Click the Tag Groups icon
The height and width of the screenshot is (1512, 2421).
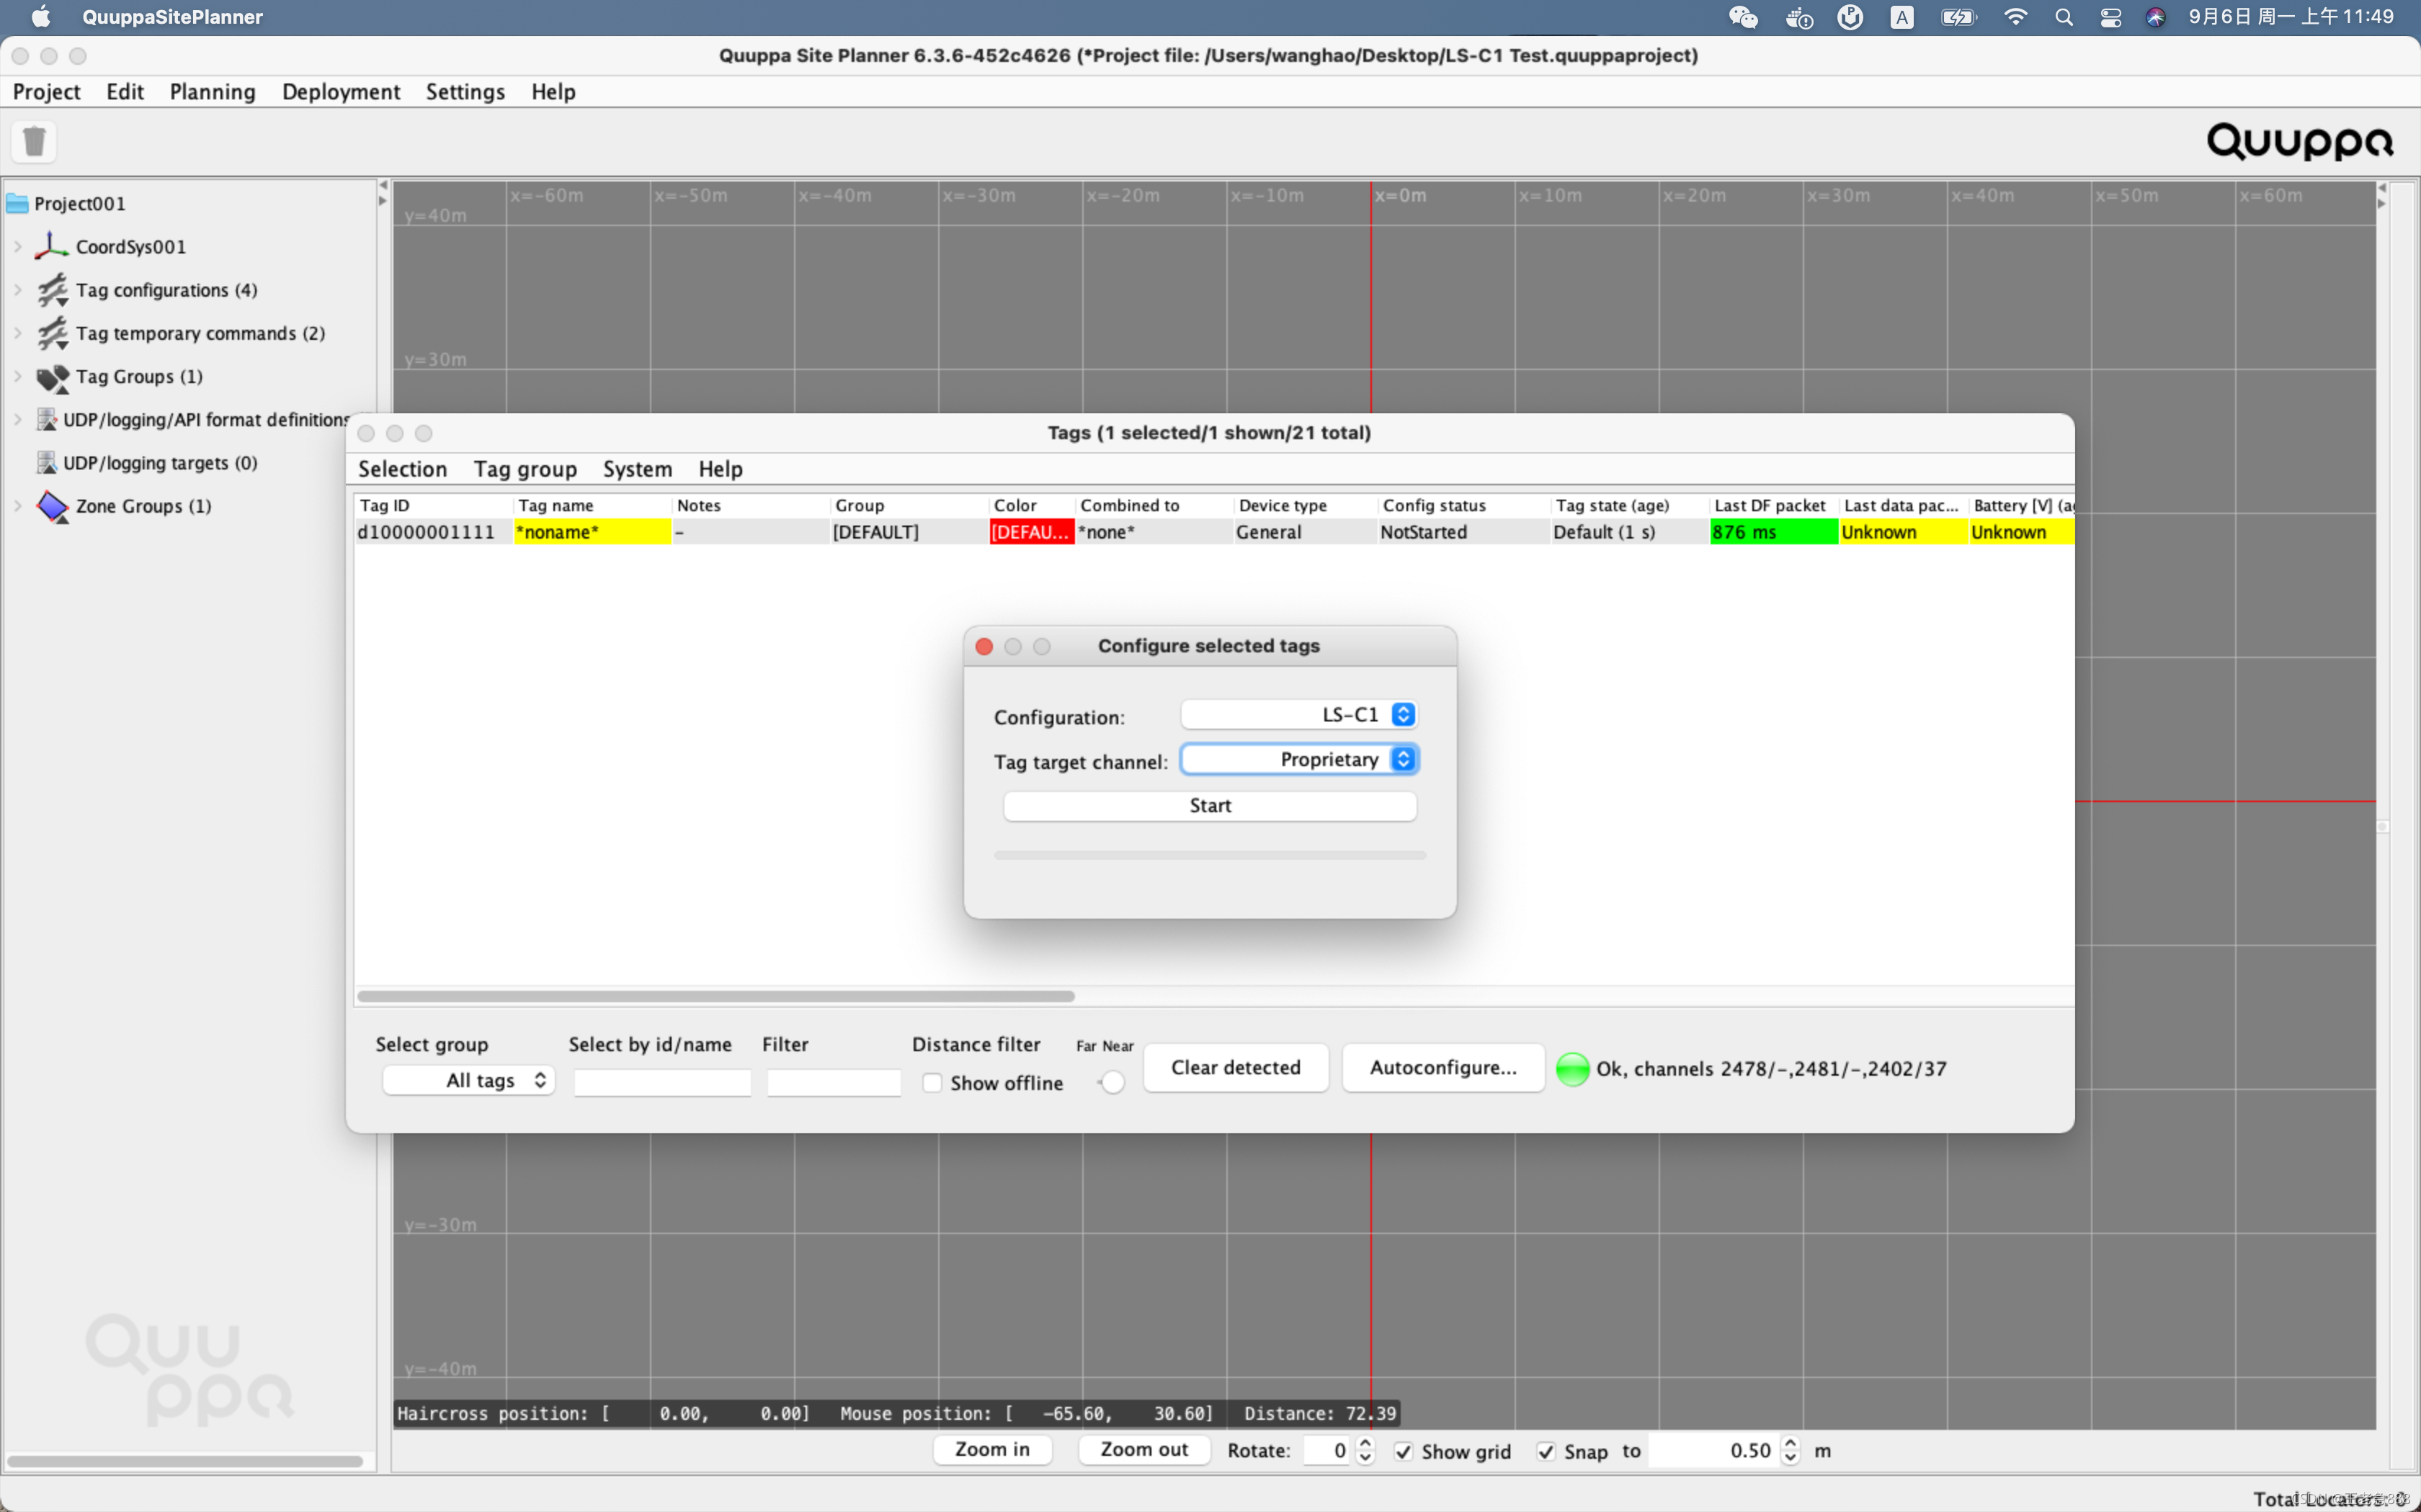[52, 377]
